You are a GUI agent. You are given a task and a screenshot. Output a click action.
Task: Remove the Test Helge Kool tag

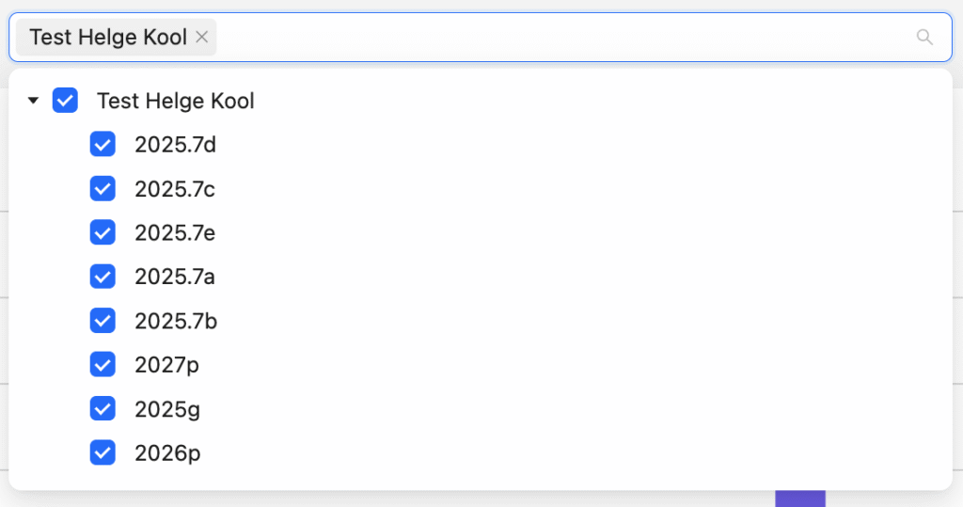[201, 38]
